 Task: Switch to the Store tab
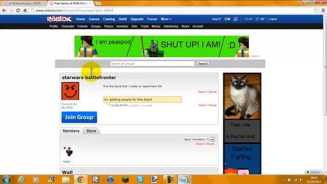point(91,131)
